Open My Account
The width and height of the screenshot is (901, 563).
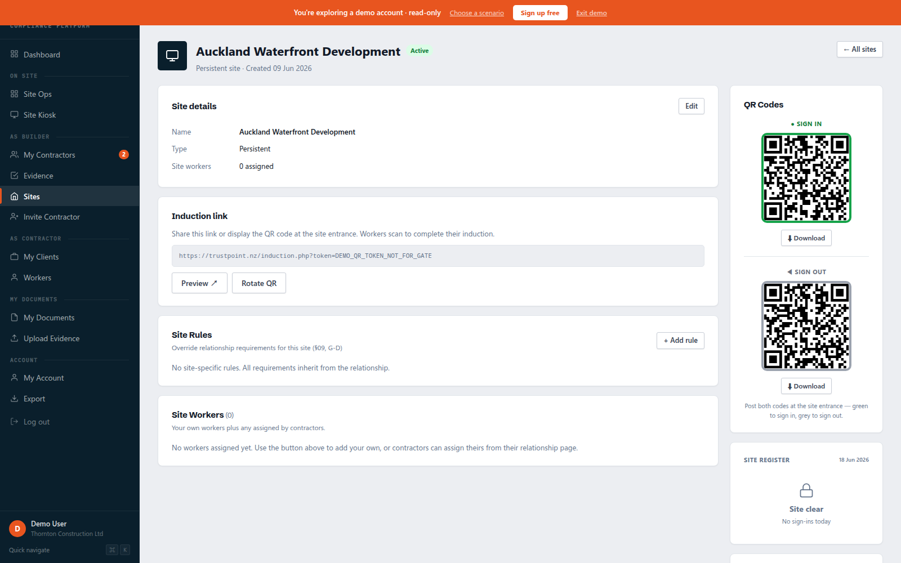coord(70,378)
